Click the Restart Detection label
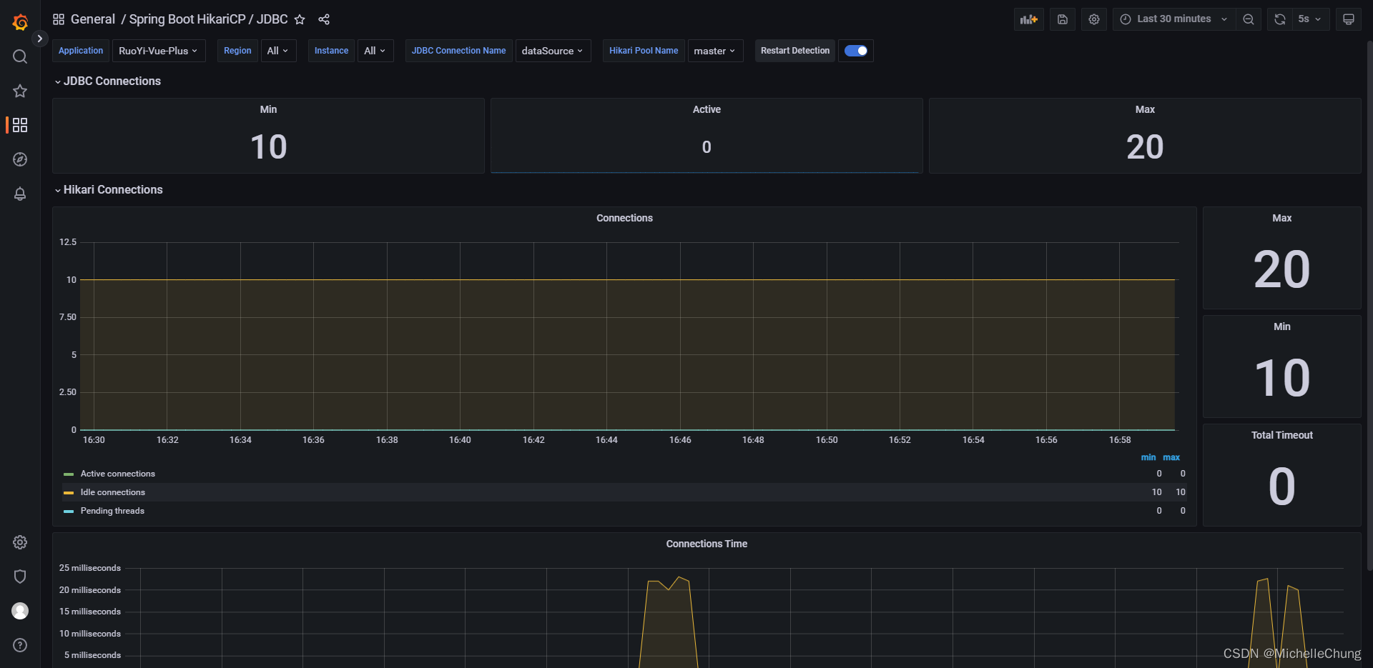Screen dimensions: 1373x668 pyautogui.click(x=795, y=51)
